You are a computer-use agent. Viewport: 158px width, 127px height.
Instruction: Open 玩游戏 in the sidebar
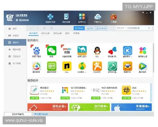pos(15,35)
